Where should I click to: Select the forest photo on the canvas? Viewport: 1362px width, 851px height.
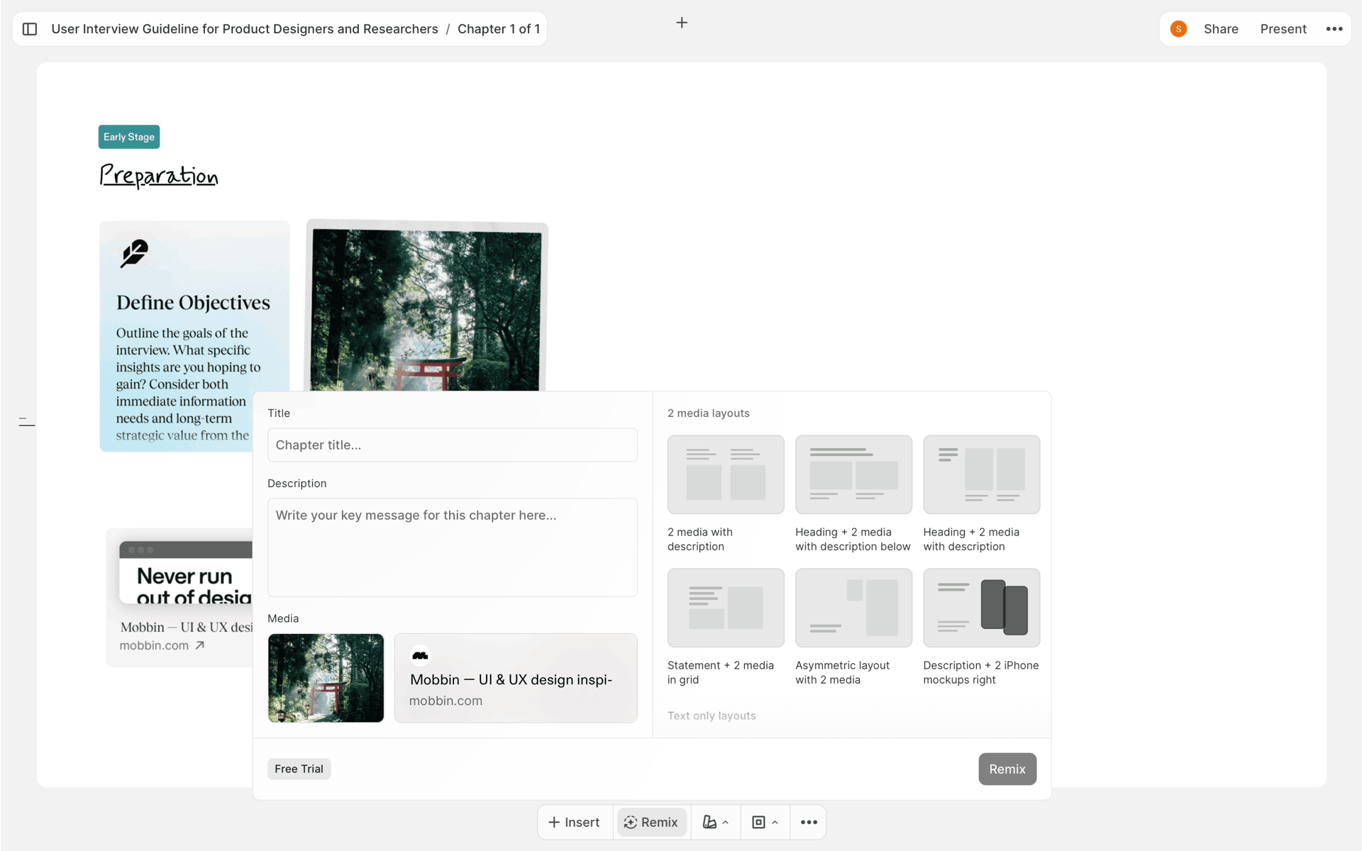click(426, 307)
